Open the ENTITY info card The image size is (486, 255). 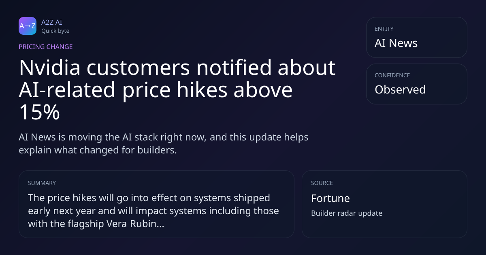(x=417, y=37)
